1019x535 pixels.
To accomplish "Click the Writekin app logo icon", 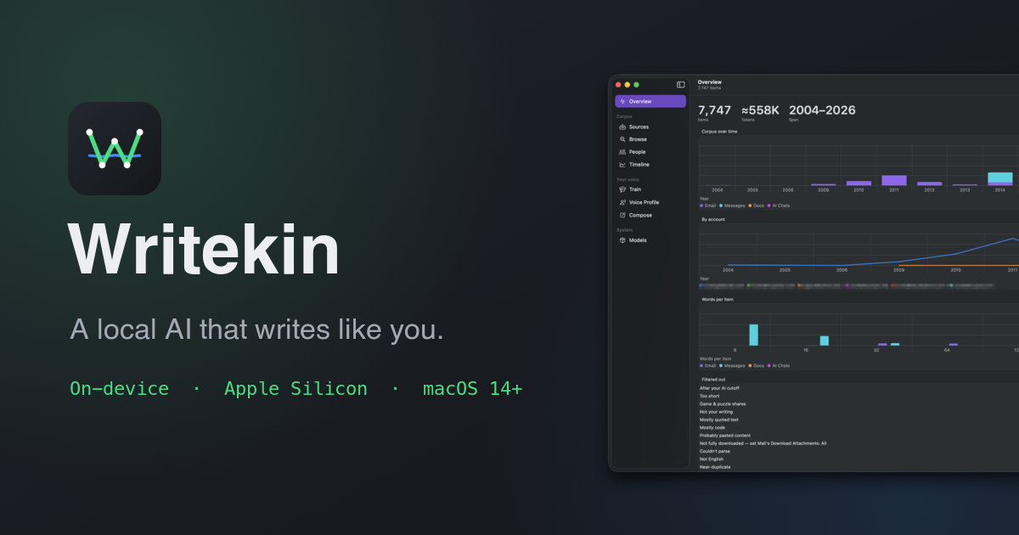I will [115, 149].
